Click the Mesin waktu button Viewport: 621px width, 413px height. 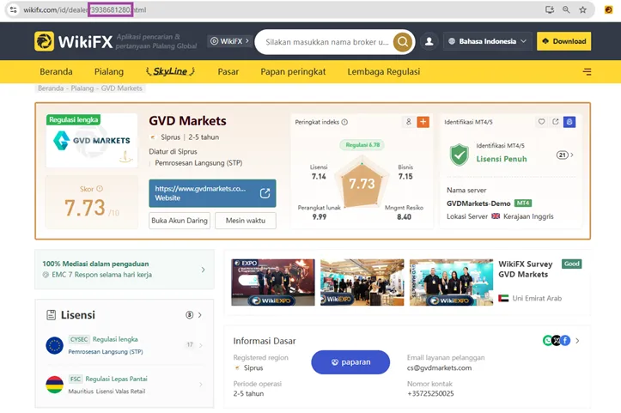pos(246,221)
